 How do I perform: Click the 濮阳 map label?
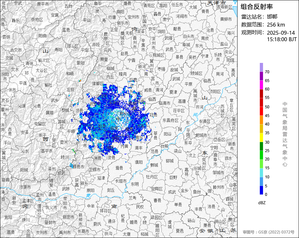coord(138,162)
